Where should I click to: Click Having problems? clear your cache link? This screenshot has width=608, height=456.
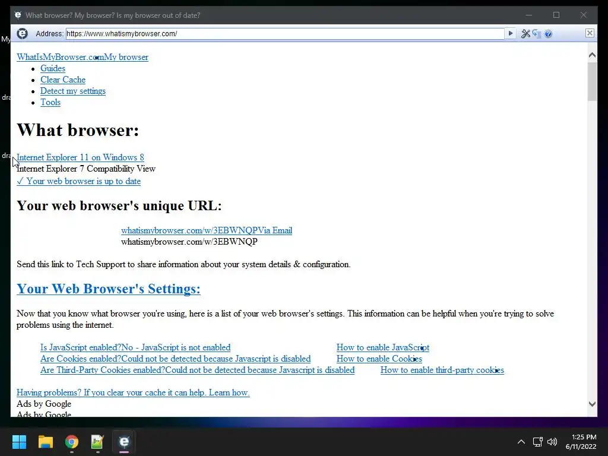[x=133, y=392]
